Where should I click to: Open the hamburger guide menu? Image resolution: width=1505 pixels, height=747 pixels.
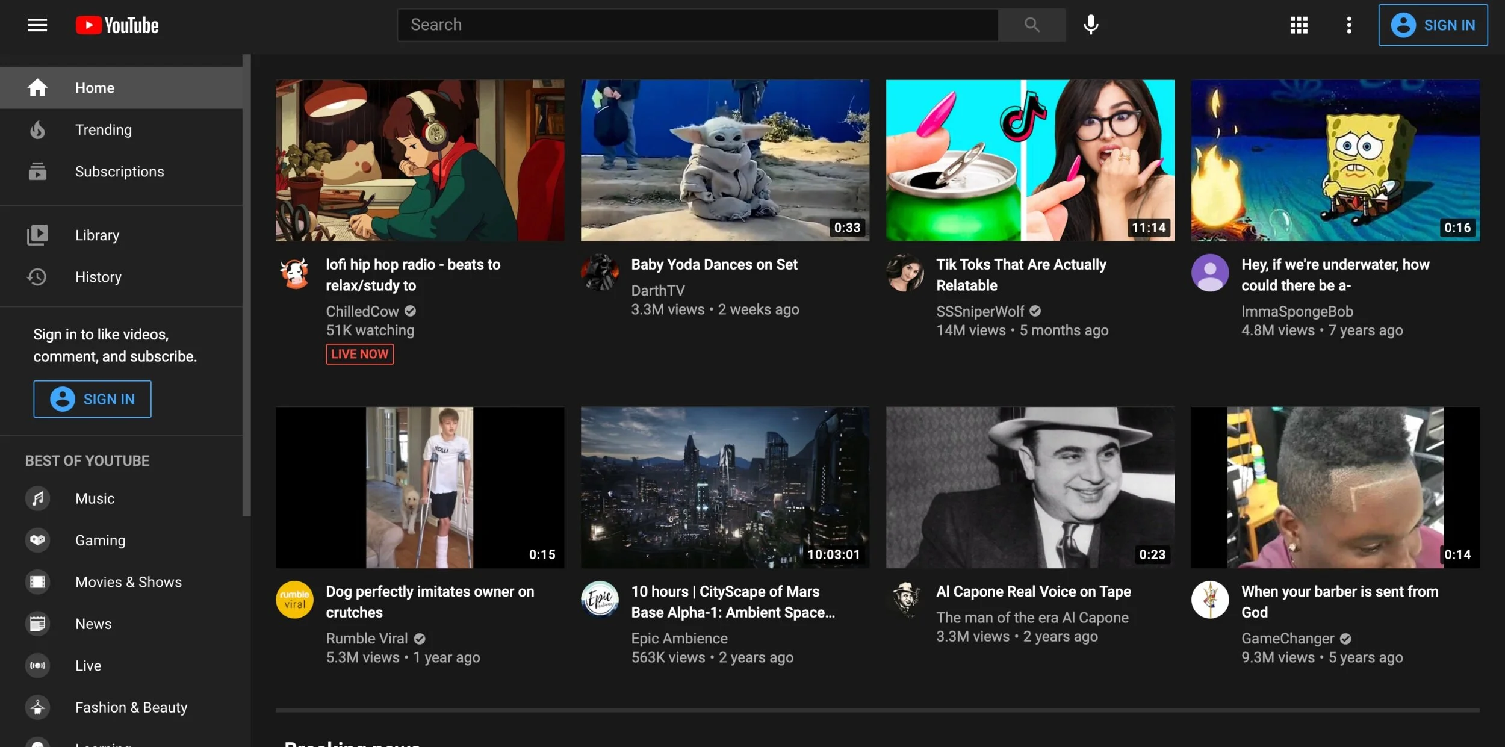tap(37, 25)
